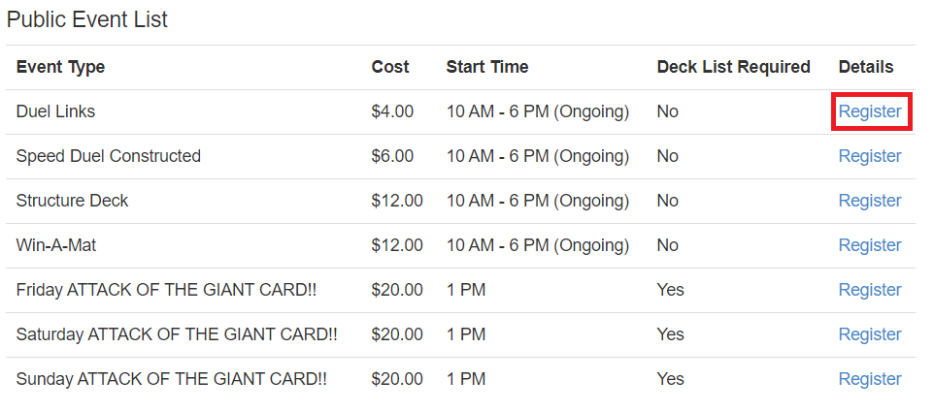Register for Saturday ATTACK OF THE GIANT CARD
Viewport: 934px width, 412px height.
pos(870,334)
